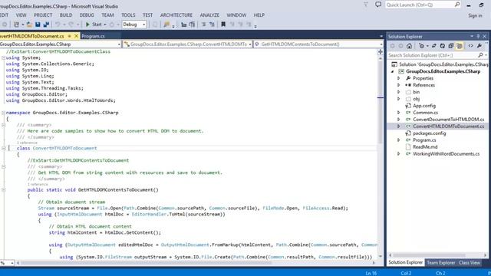
Task: Select App.config in Solution Explorer
Action: tap(424, 106)
